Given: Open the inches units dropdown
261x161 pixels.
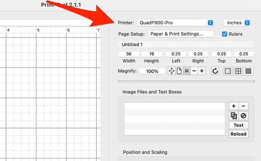Looking at the screenshot, I should 237,23.
